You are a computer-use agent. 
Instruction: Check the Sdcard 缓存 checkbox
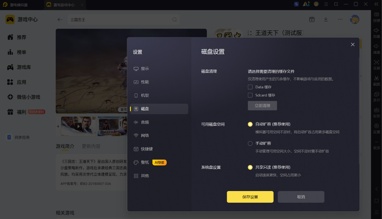coord(250,95)
